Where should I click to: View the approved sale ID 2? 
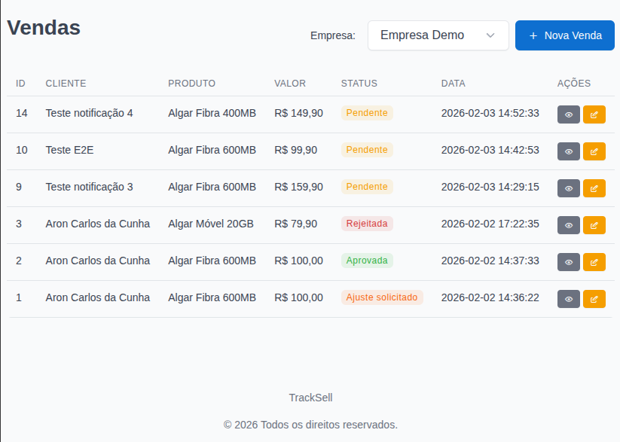pos(569,262)
